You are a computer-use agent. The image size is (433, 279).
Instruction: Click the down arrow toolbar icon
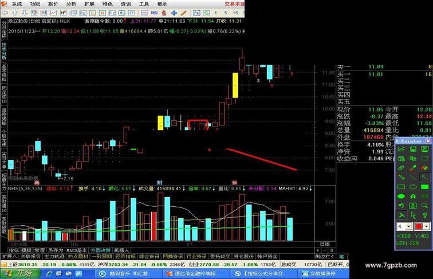24,13
